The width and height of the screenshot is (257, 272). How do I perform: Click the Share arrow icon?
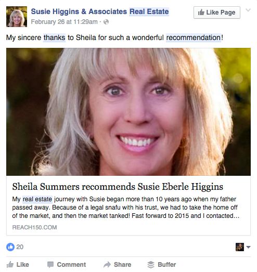tap(107, 265)
